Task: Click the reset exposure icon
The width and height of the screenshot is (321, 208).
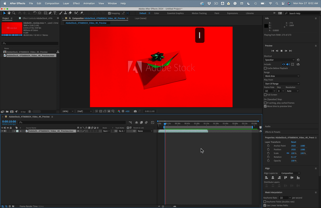Action: [x=123, y=111]
